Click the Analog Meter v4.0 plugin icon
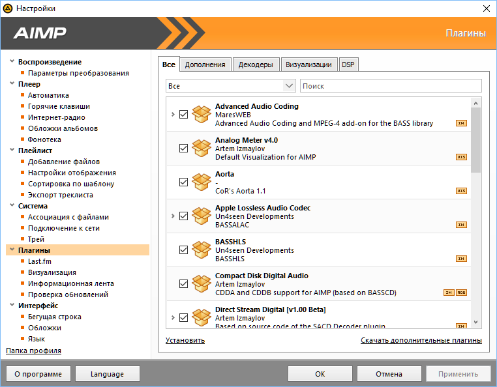Screen dimensions: 497x387 [202, 148]
